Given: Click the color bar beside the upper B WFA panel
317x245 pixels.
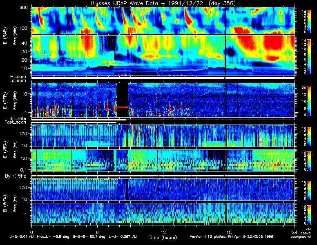Looking at the screenshot, I should 309,190.
